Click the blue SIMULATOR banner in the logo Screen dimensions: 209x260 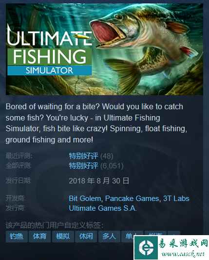[x=50, y=70]
